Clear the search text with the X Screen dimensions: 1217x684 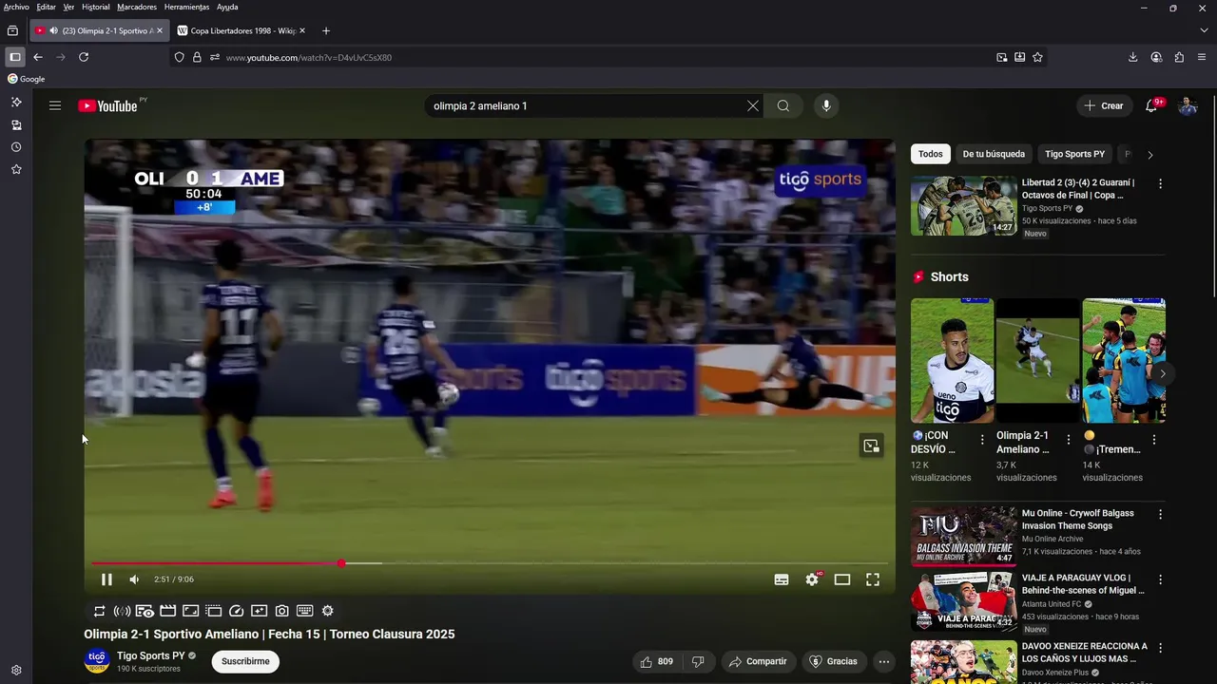[753, 105]
